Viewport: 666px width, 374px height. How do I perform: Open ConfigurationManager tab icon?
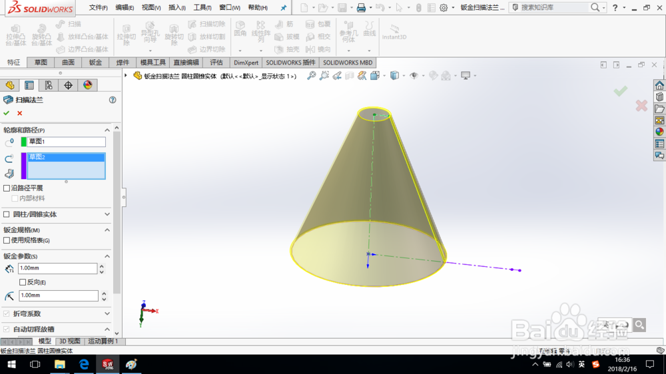point(49,85)
